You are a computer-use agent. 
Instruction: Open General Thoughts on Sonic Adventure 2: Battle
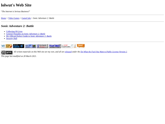26,34
